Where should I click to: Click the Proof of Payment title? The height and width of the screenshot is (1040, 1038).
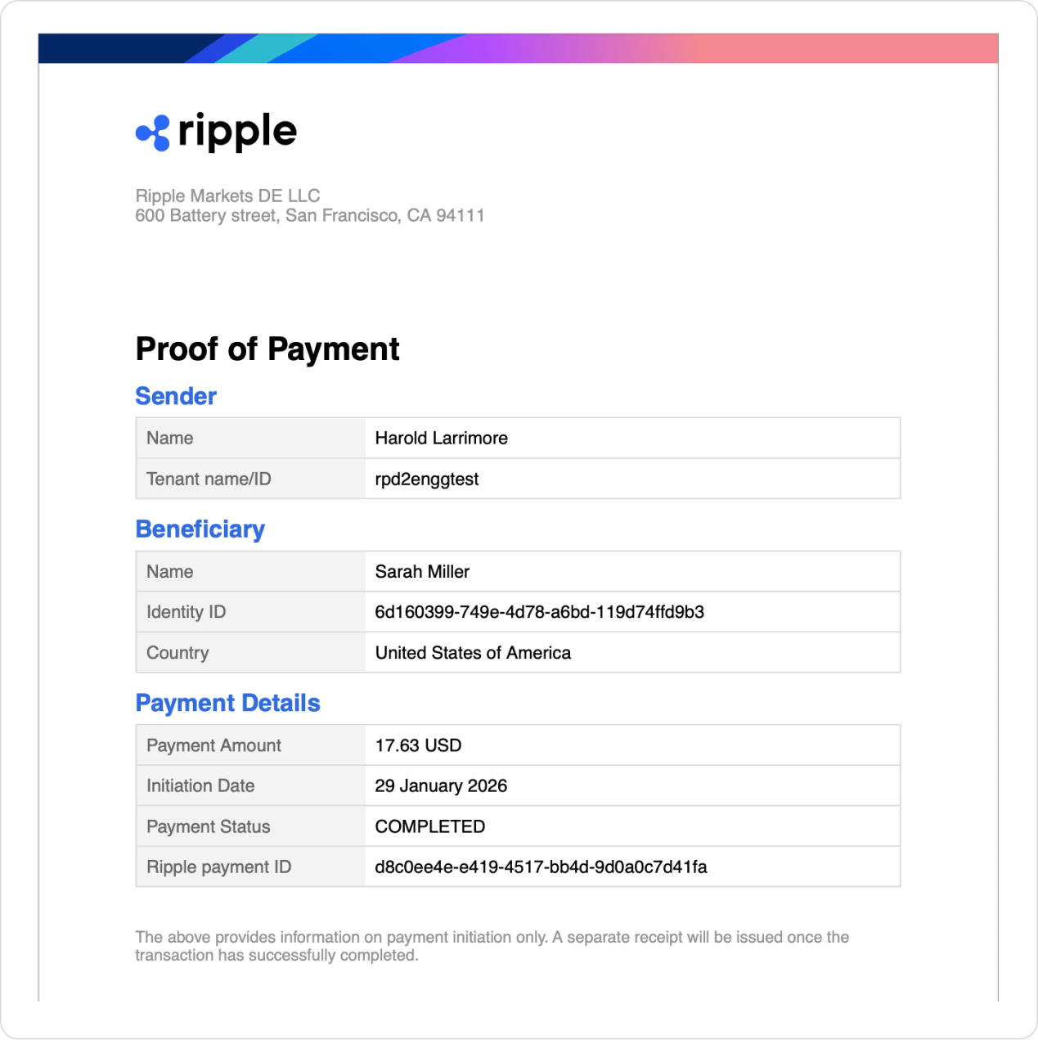[267, 349]
